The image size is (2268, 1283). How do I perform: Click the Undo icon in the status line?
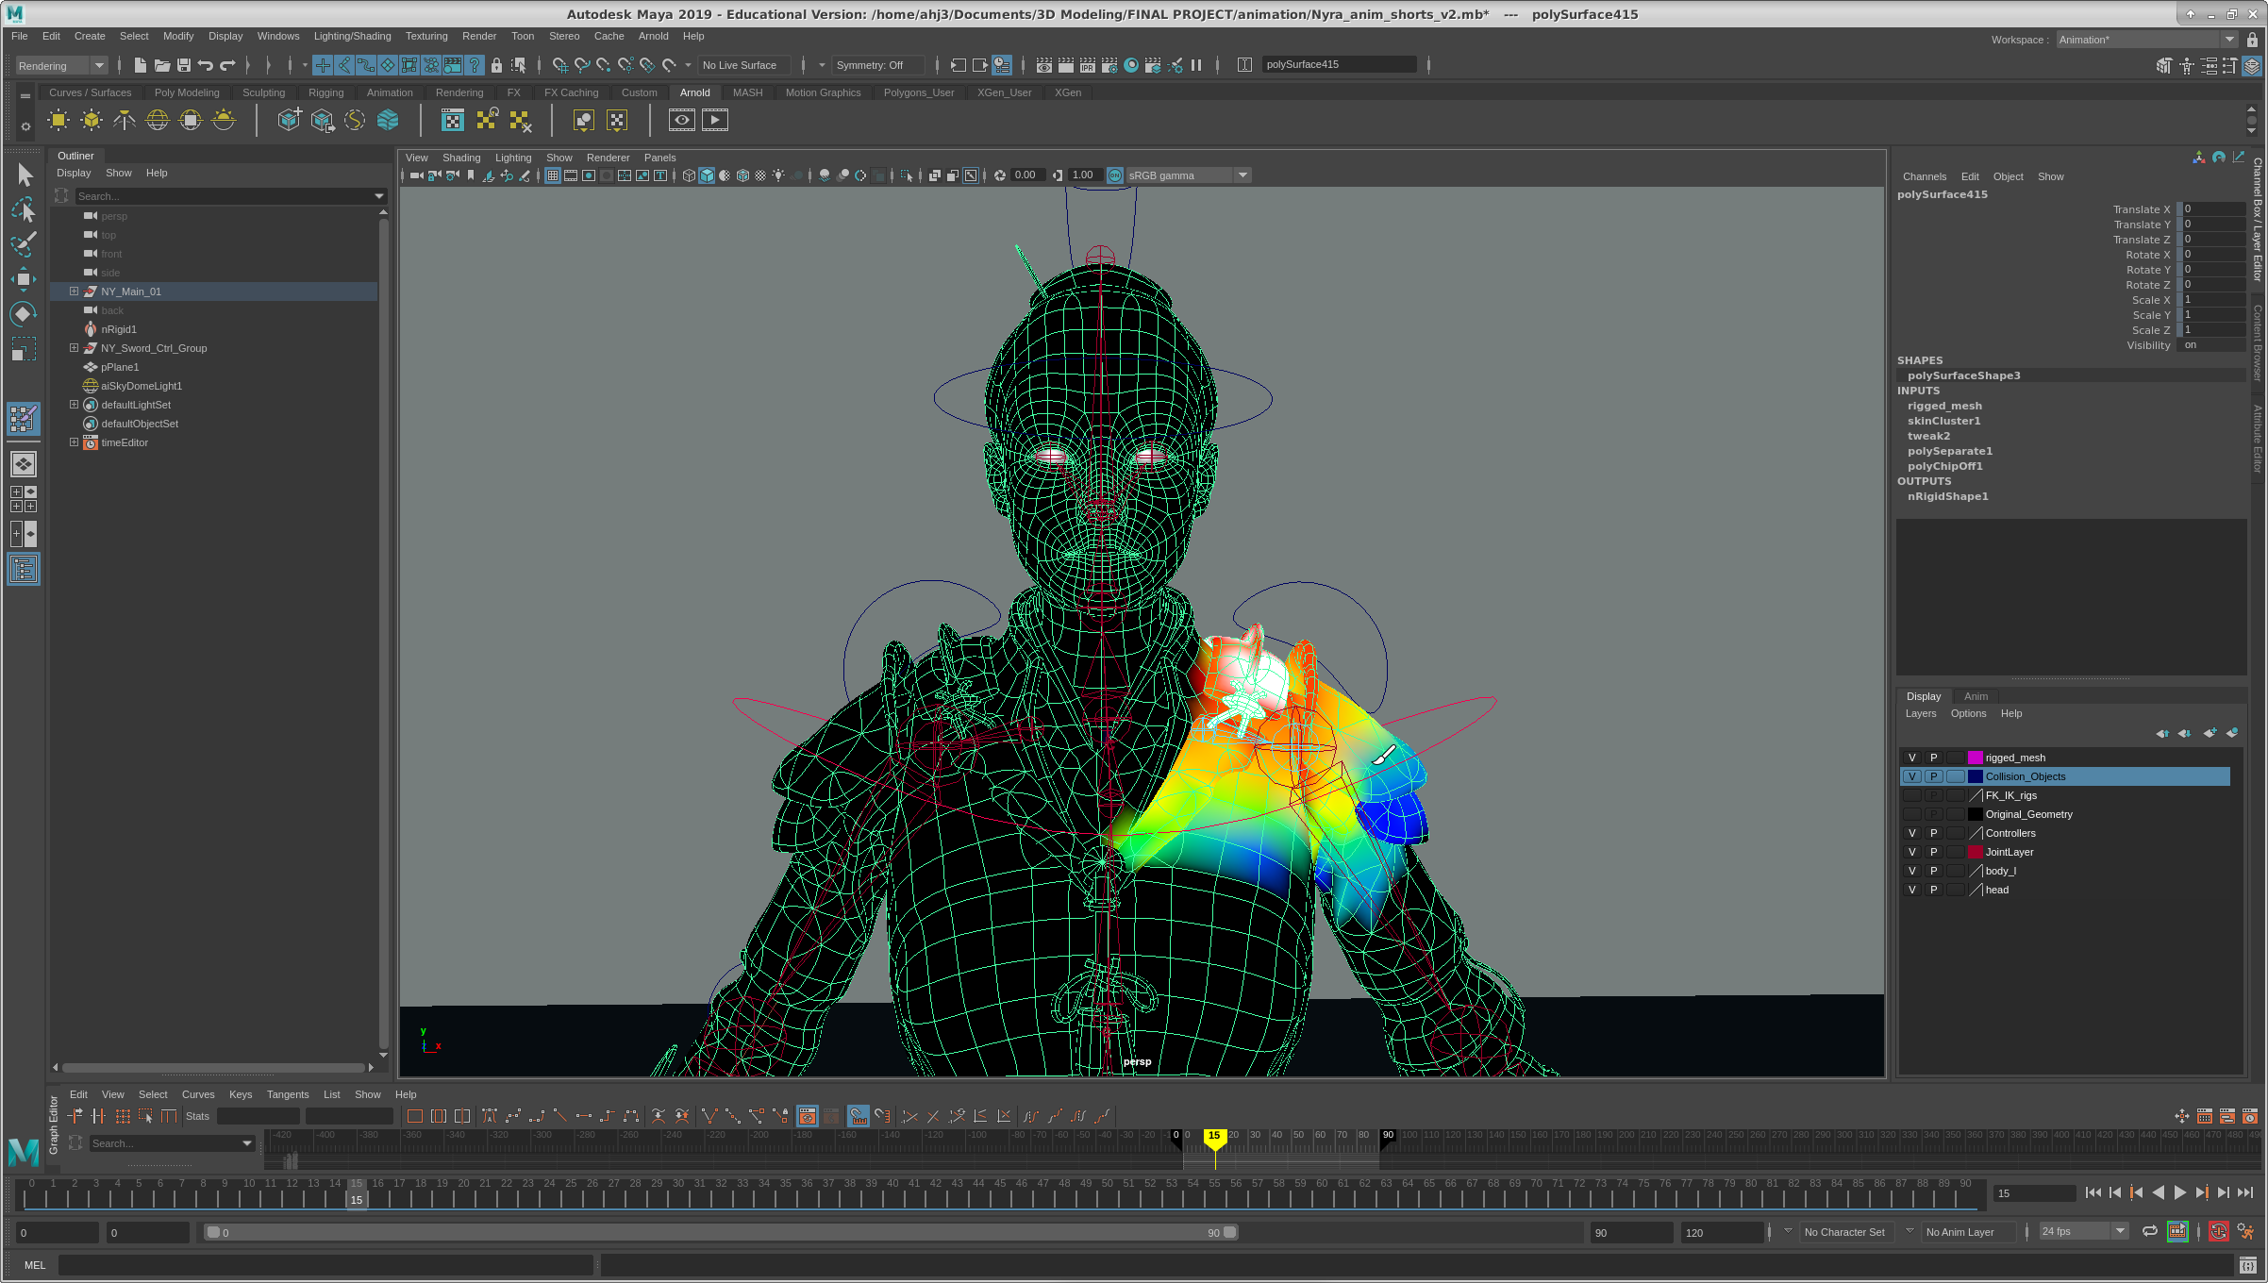(x=205, y=65)
